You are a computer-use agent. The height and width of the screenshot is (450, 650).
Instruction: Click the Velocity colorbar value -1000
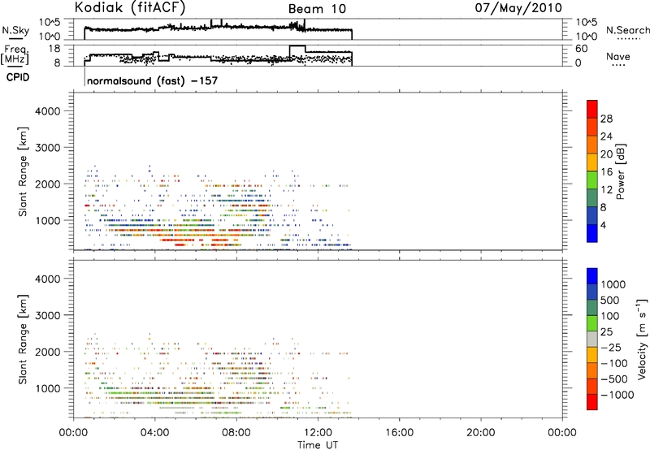point(617,395)
